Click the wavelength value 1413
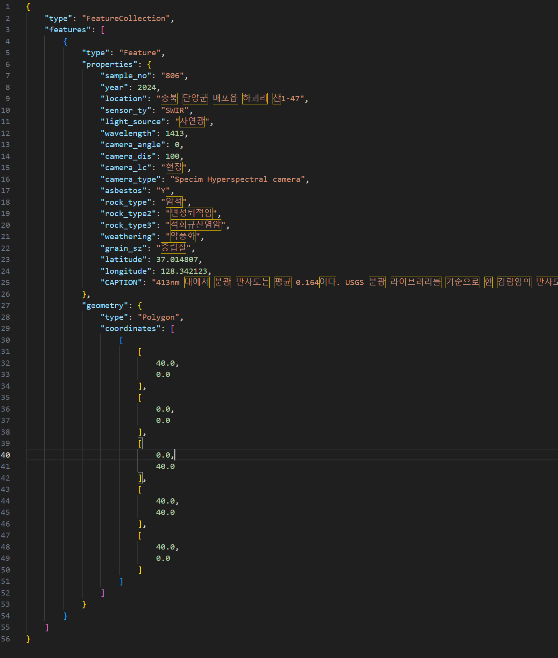This screenshot has height=658, width=558. 175,133
